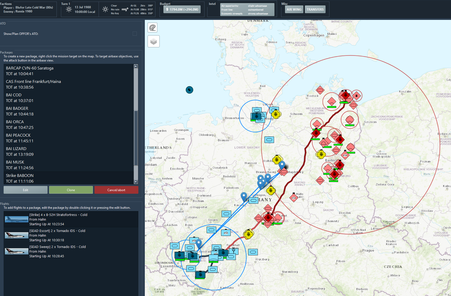Image resolution: width=451 pixels, height=296 pixels.
Task: Click the budget amount button
Action: [182, 10]
